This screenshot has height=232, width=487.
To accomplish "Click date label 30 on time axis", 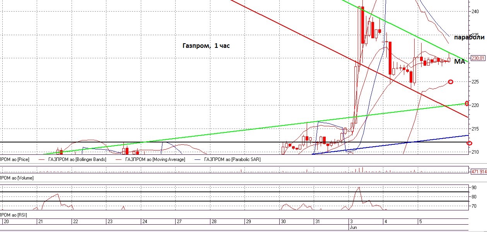I will pyautogui.click(x=283, y=222).
